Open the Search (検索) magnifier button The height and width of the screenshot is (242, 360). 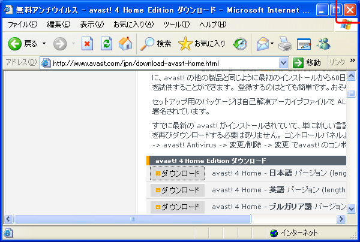click(x=155, y=44)
